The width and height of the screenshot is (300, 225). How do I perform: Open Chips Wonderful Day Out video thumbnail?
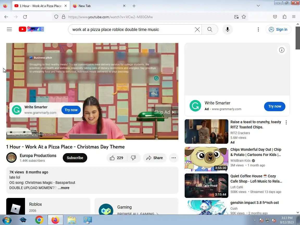pos(207,159)
